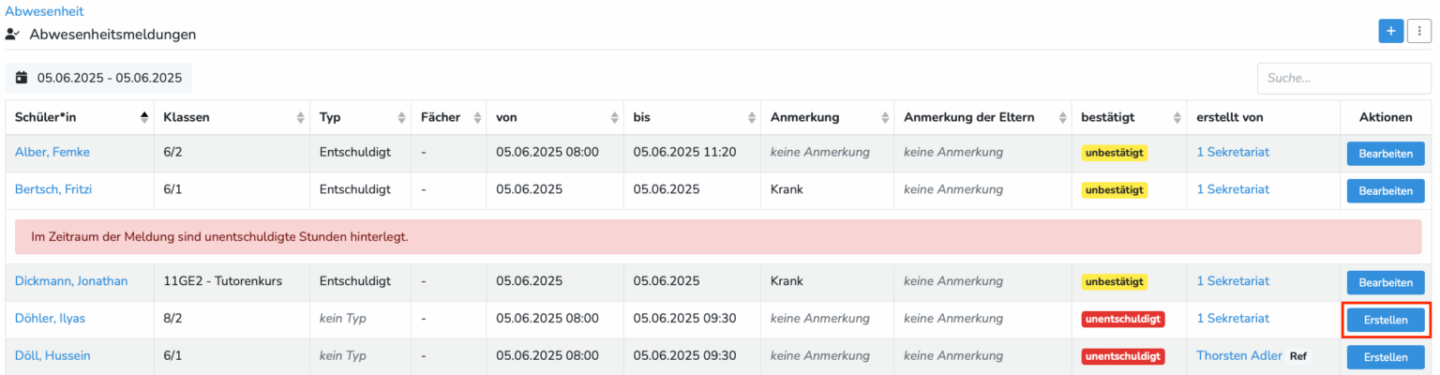Screen dimensions: 1440x375
Task: Open Thorsten Adler creator link
Action: pyautogui.click(x=1238, y=355)
